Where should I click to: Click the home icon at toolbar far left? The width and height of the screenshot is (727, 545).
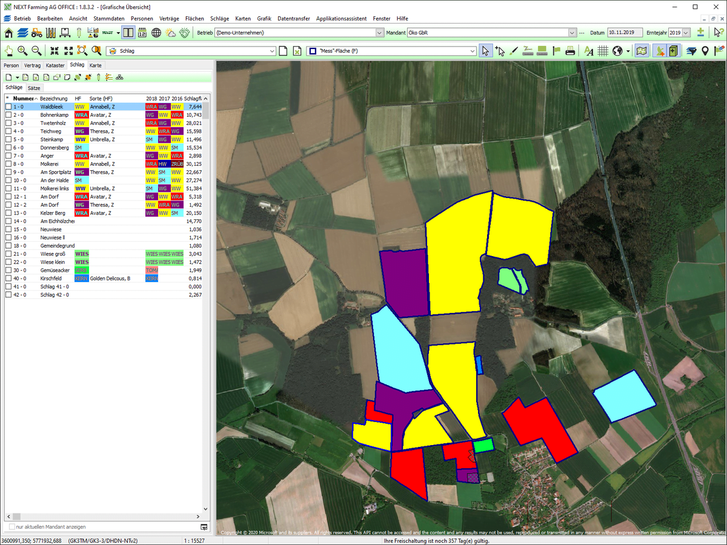[8, 32]
